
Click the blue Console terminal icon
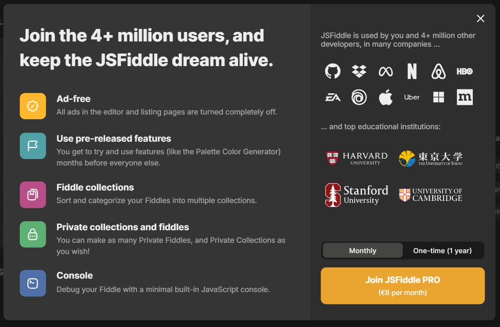coord(33,283)
